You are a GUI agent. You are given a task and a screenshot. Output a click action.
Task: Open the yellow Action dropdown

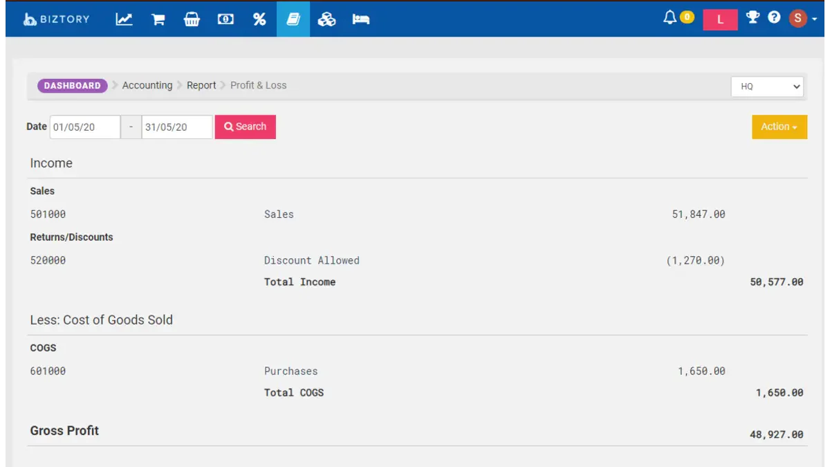[x=780, y=127]
